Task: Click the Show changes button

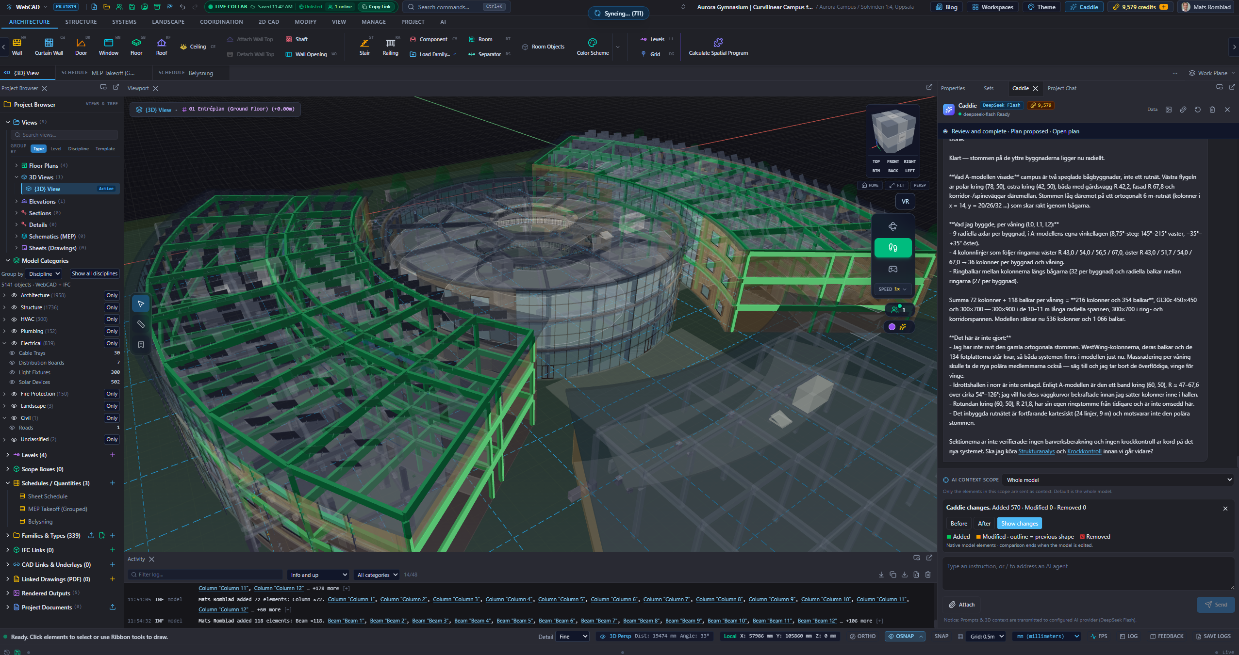Action: coord(1019,524)
